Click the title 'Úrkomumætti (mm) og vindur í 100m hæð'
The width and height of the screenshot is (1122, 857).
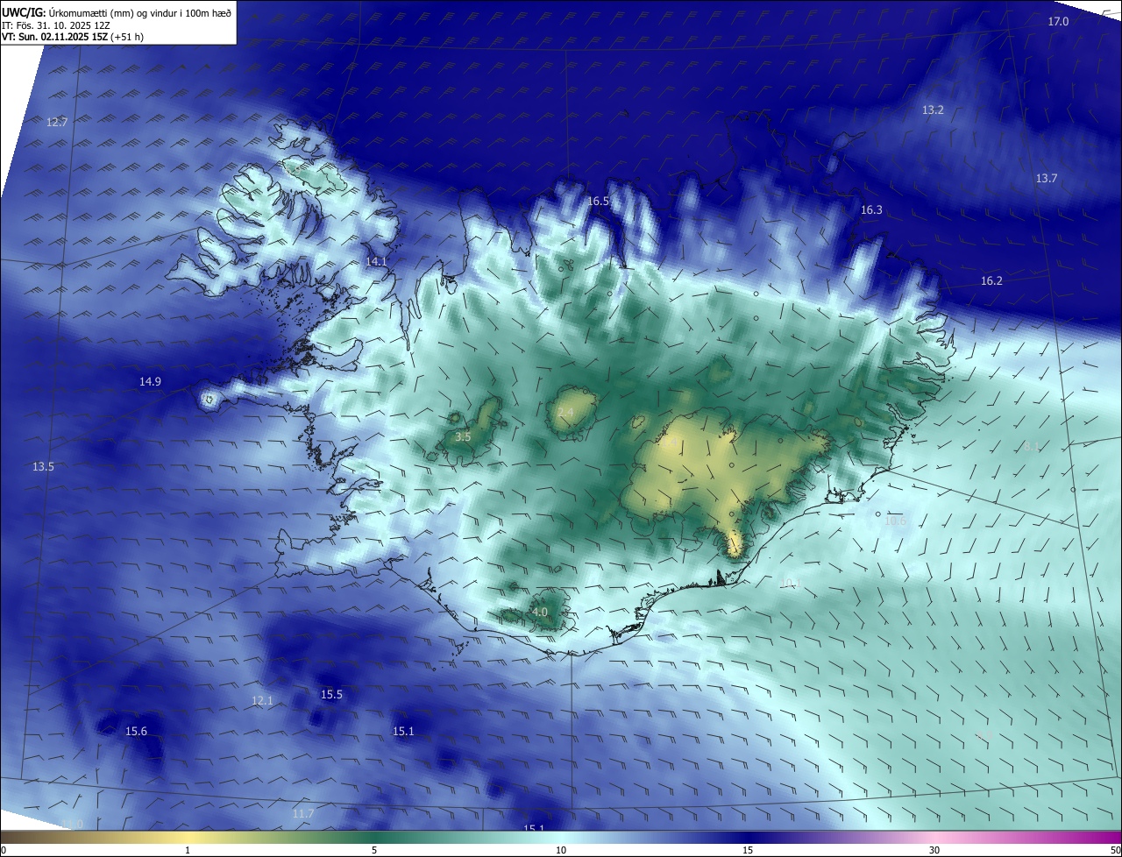141,12
